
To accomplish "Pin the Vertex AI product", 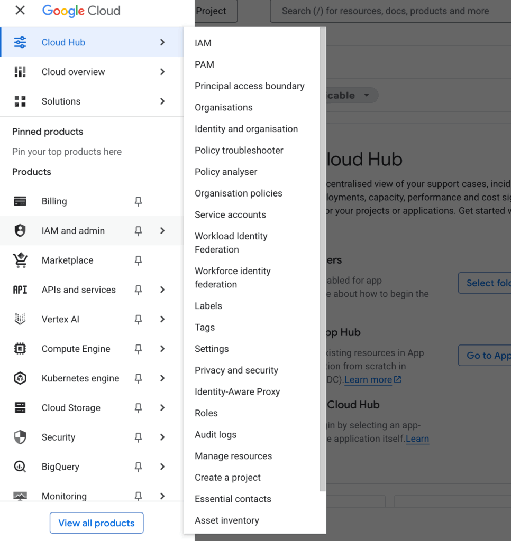I will (138, 319).
